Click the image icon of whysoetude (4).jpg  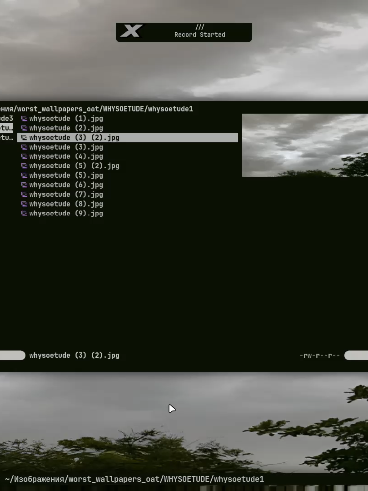click(24, 156)
